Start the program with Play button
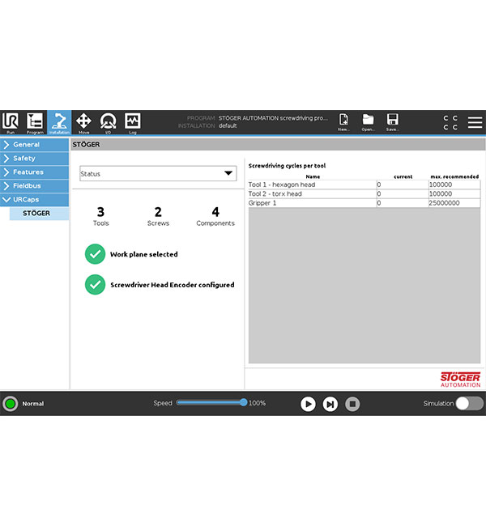The image size is (486, 526). click(308, 404)
